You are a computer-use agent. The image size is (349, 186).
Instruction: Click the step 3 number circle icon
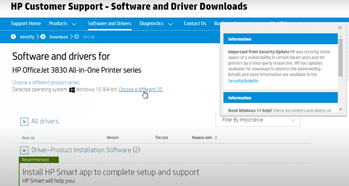[76, 36]
